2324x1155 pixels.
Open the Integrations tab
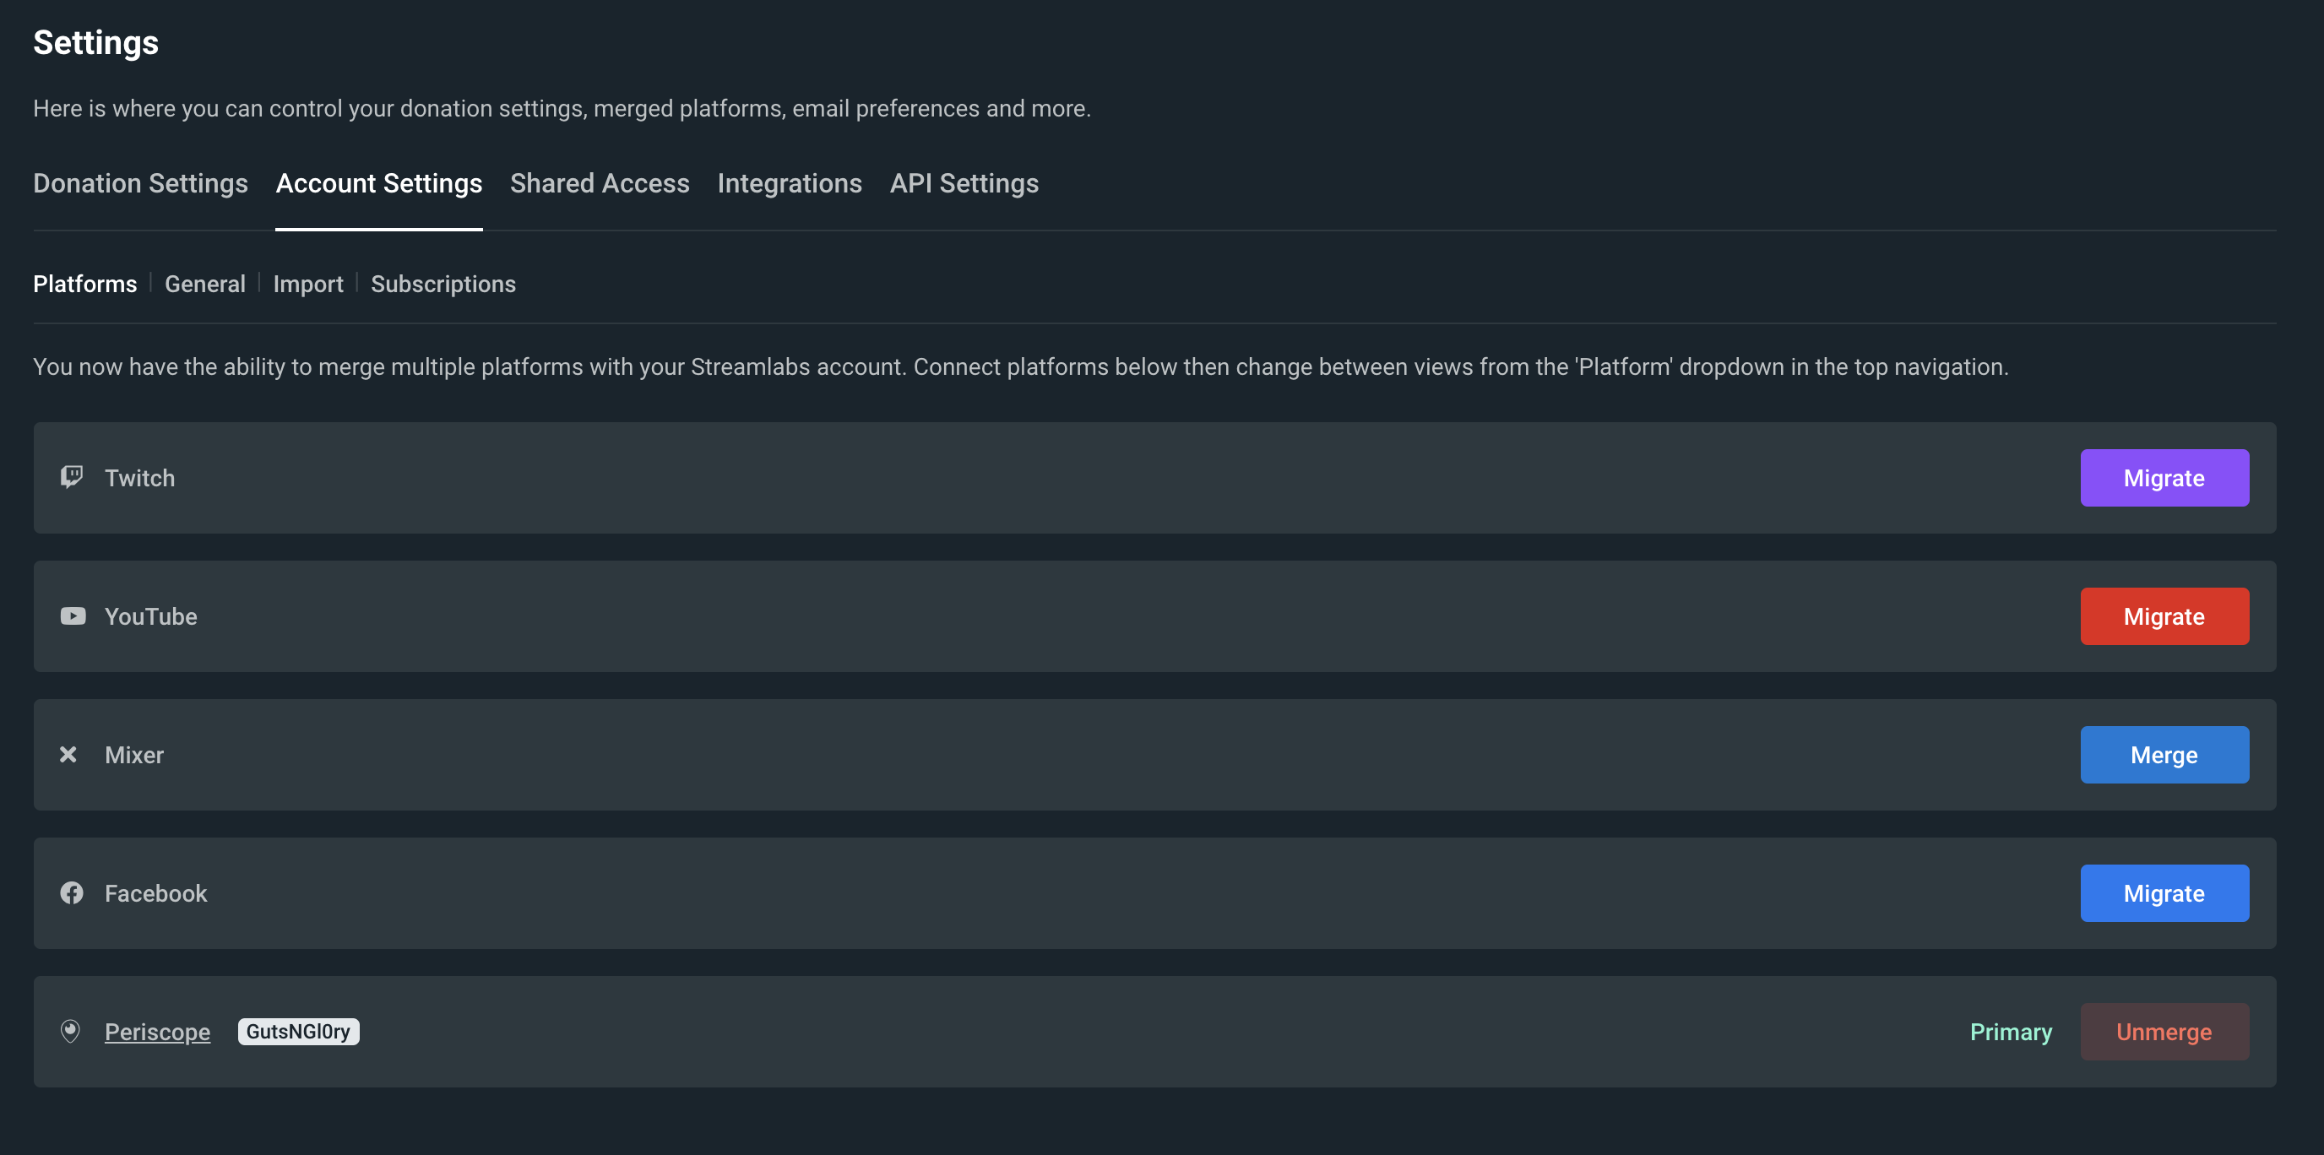click(x=790, y=183)
